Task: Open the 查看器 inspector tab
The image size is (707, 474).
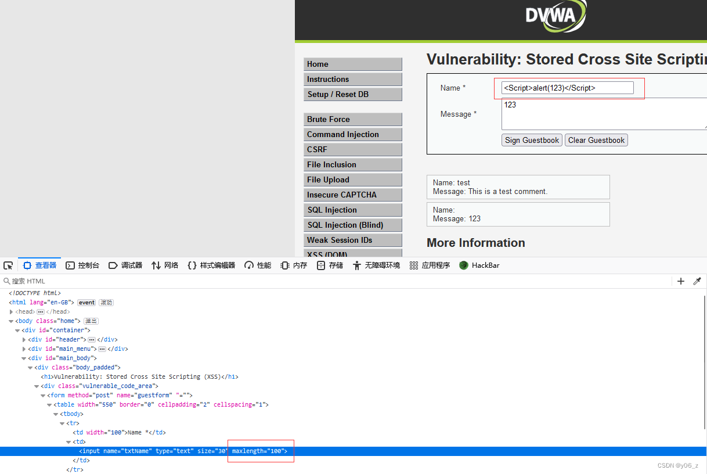Action: click(x=39, y=265)
